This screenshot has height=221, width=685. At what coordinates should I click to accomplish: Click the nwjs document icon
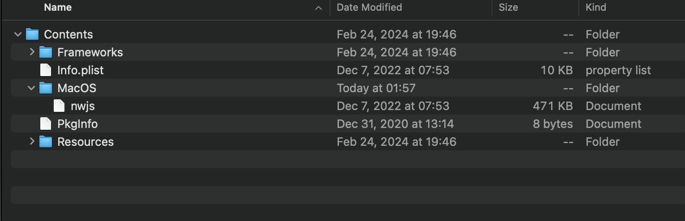point(59,106)
